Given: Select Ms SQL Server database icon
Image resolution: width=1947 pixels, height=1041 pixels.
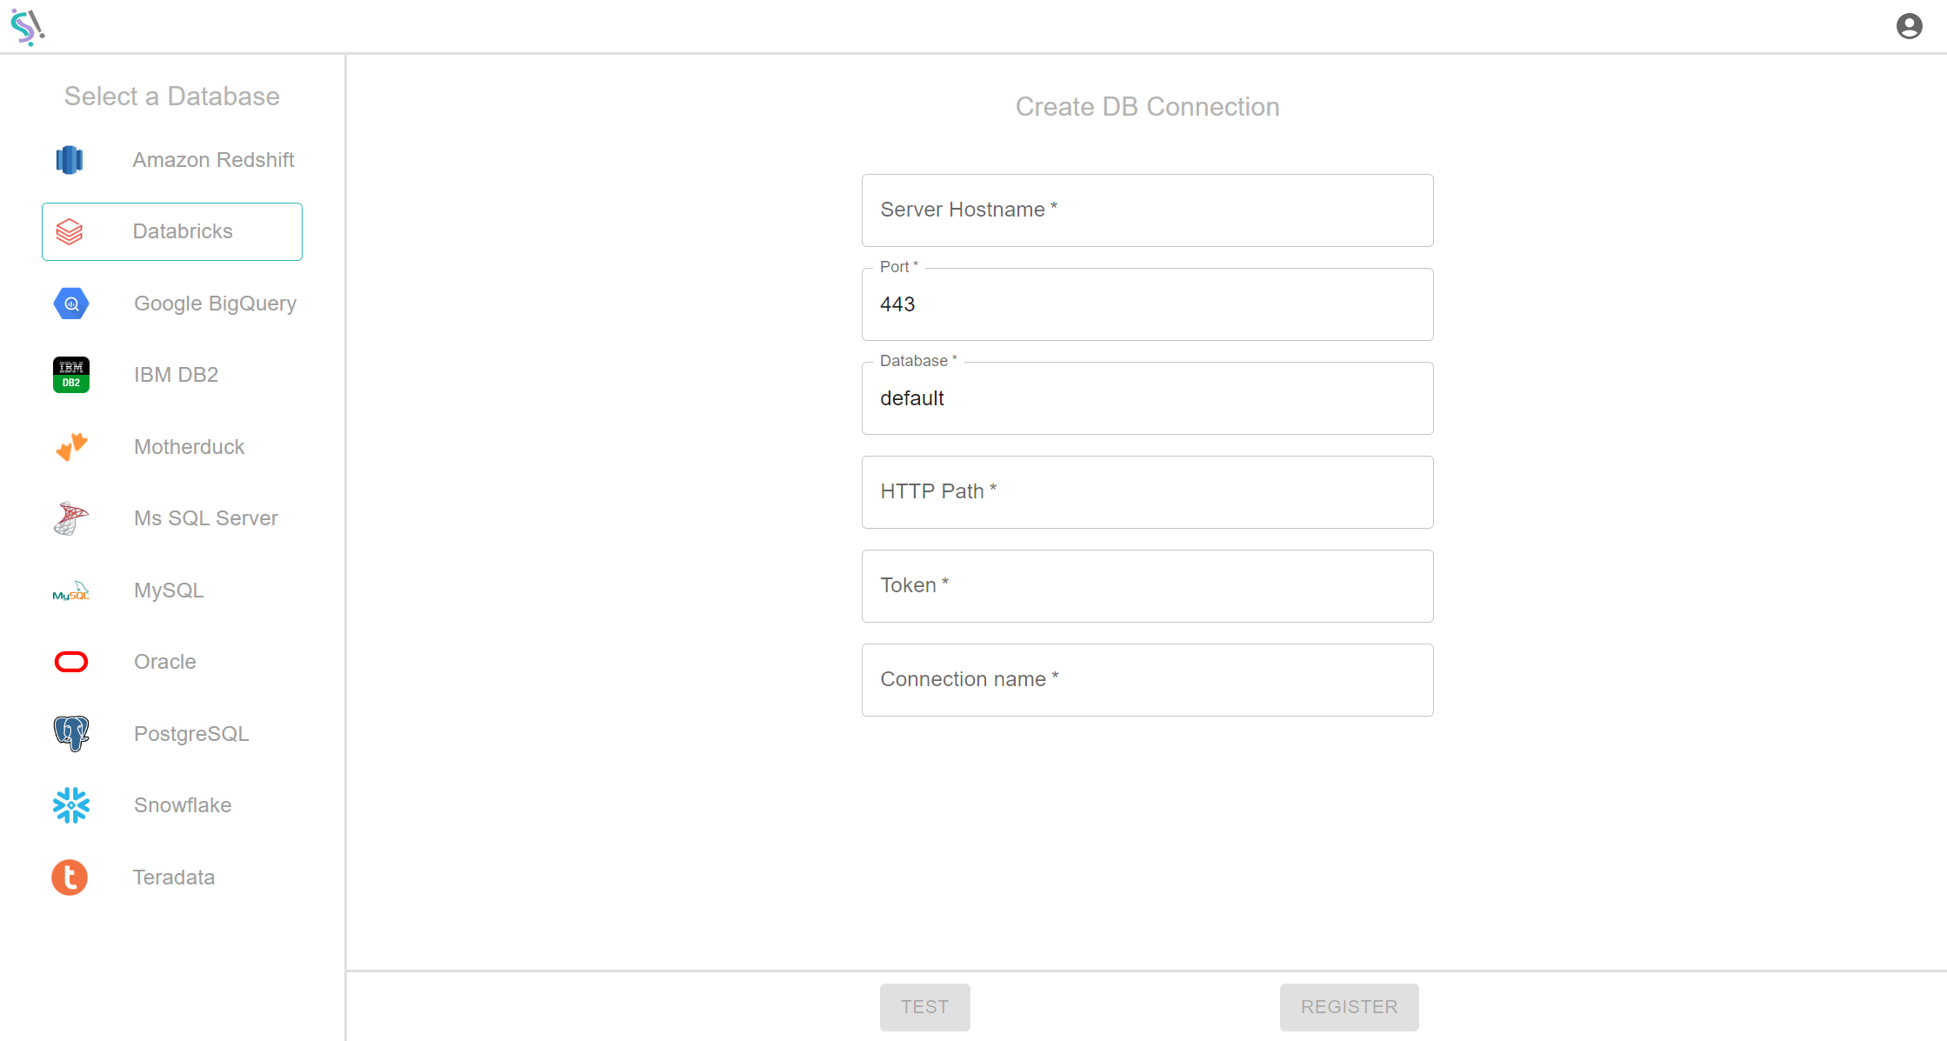Looking at the screenshot, I should point(70,518).
